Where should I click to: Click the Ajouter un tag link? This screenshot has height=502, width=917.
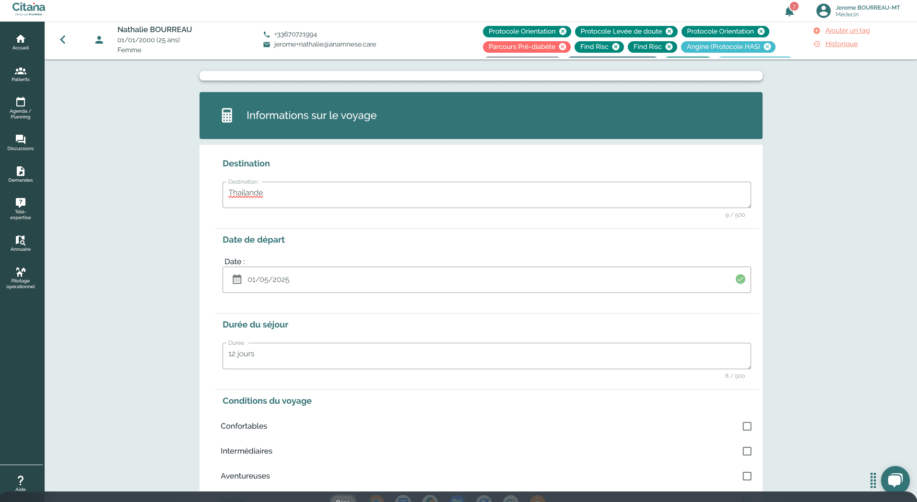coord(847,31)
